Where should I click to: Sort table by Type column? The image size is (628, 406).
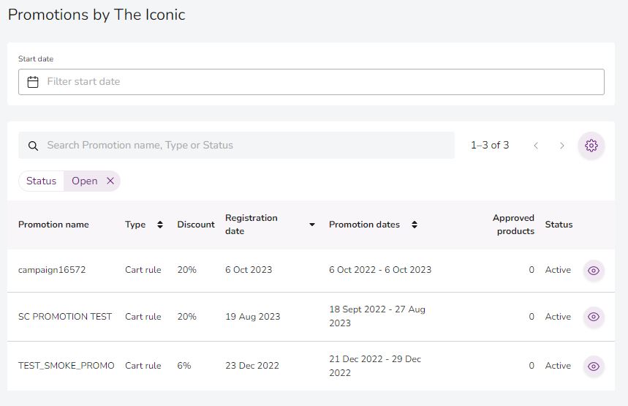point(160,225)
